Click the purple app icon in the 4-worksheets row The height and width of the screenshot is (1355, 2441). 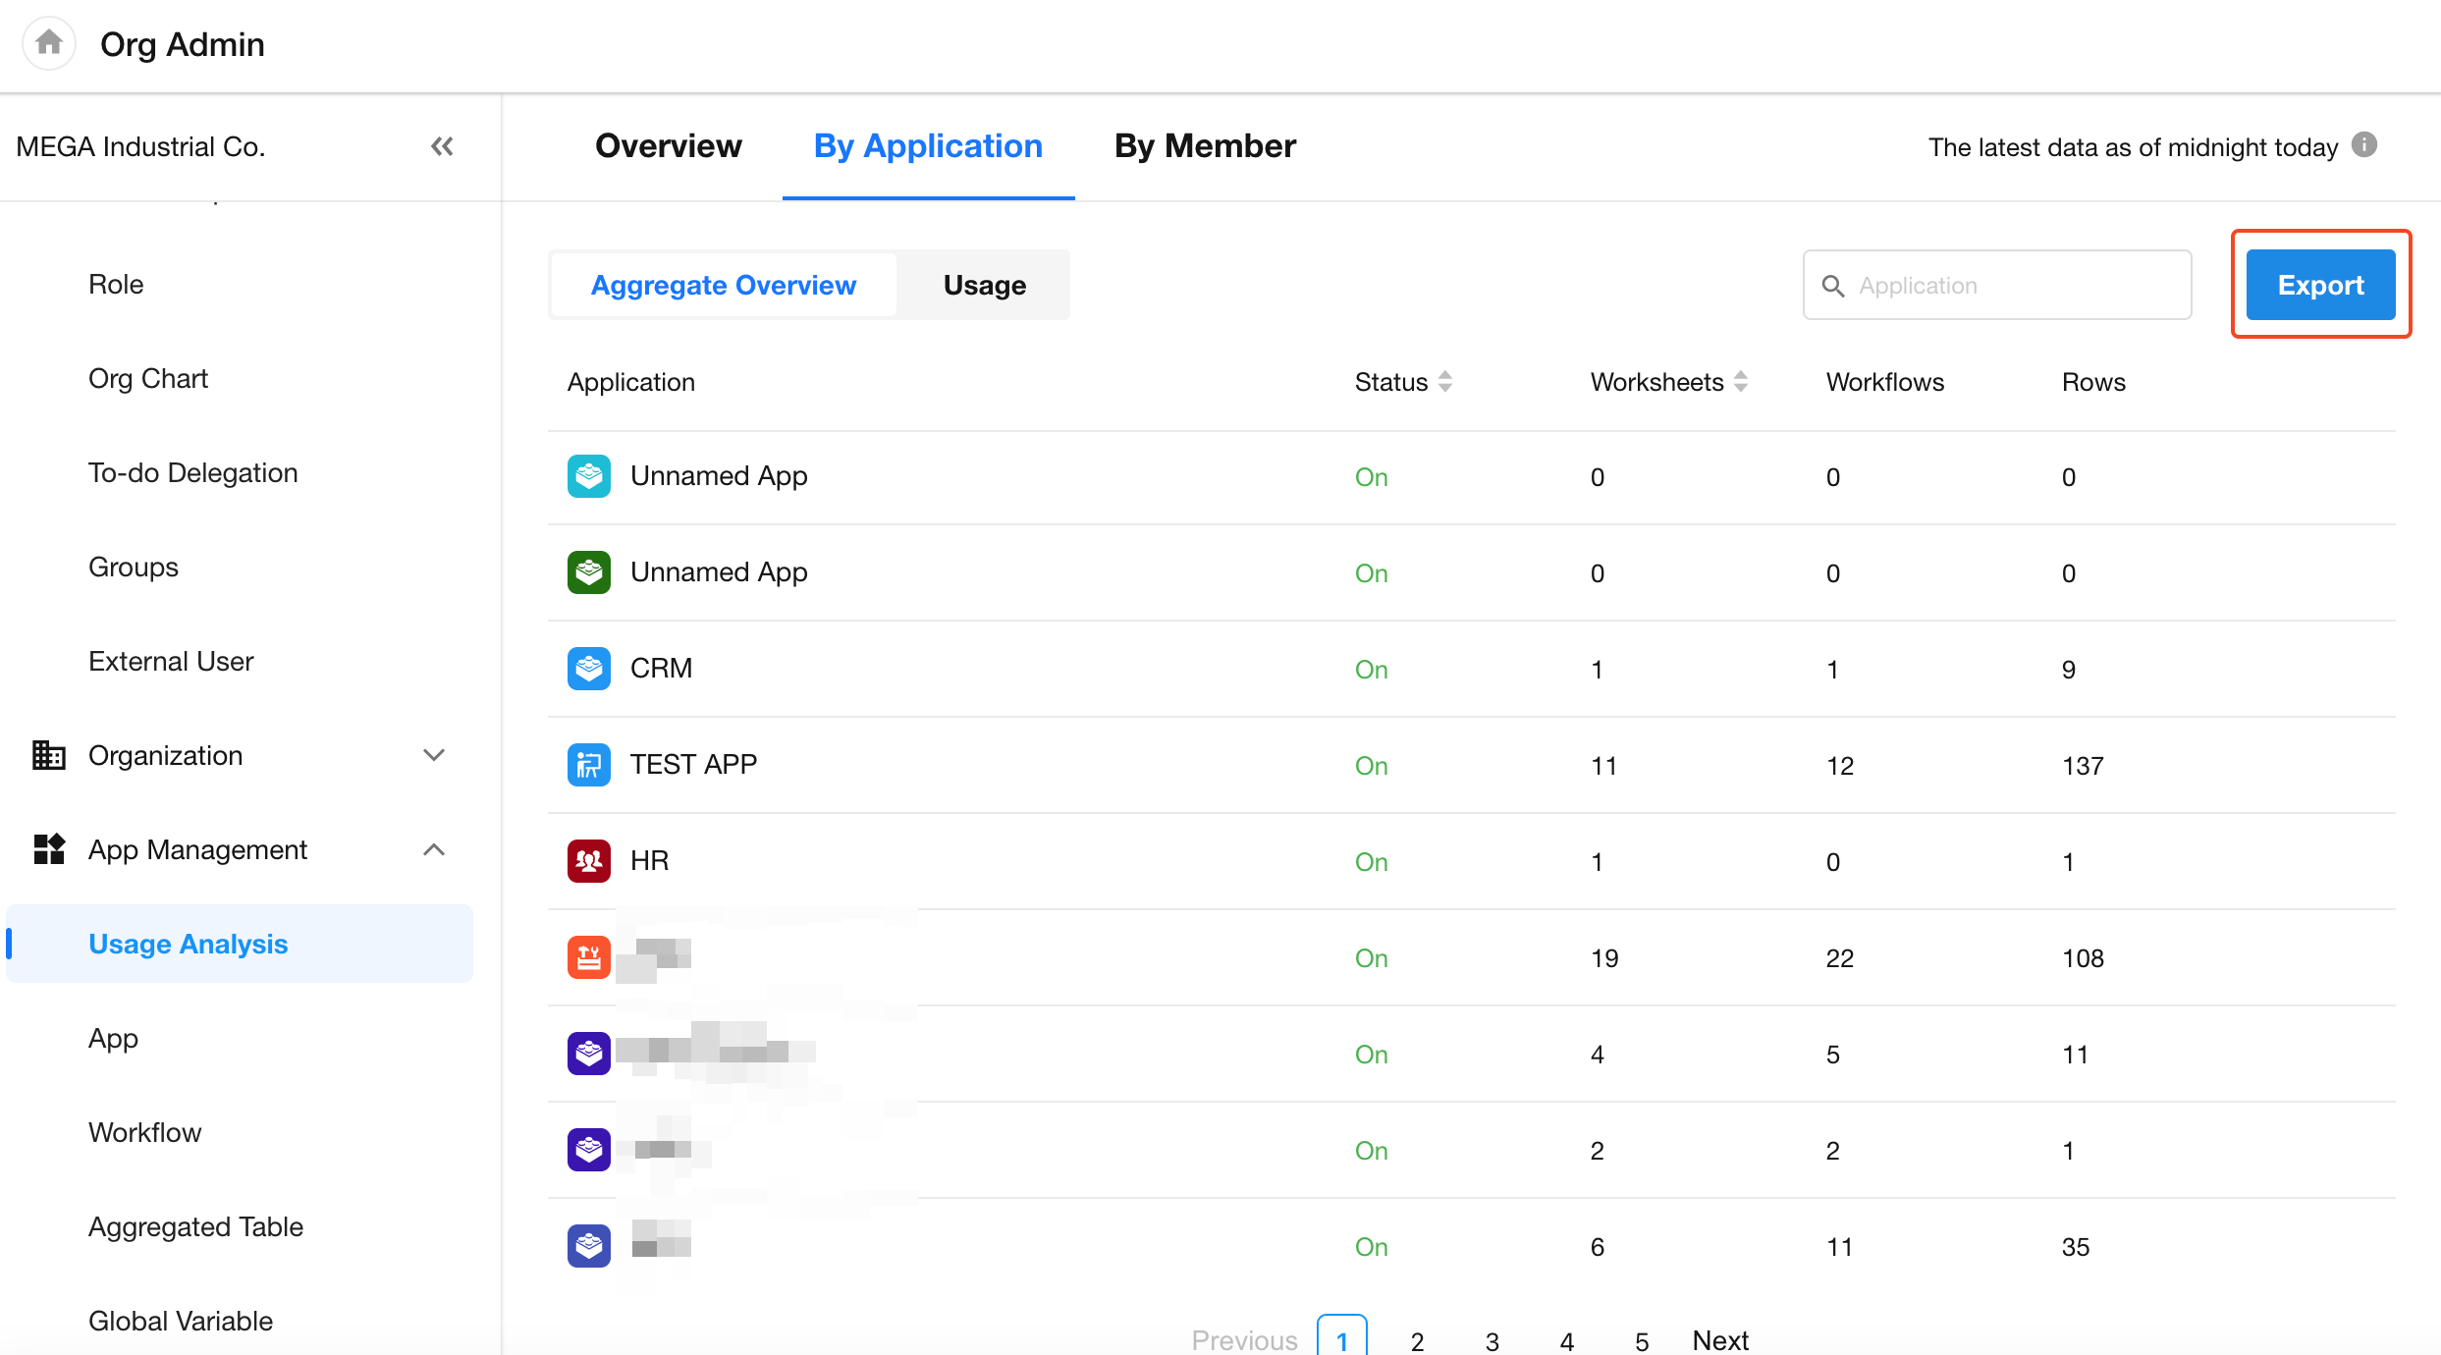tap(589, 1054)
